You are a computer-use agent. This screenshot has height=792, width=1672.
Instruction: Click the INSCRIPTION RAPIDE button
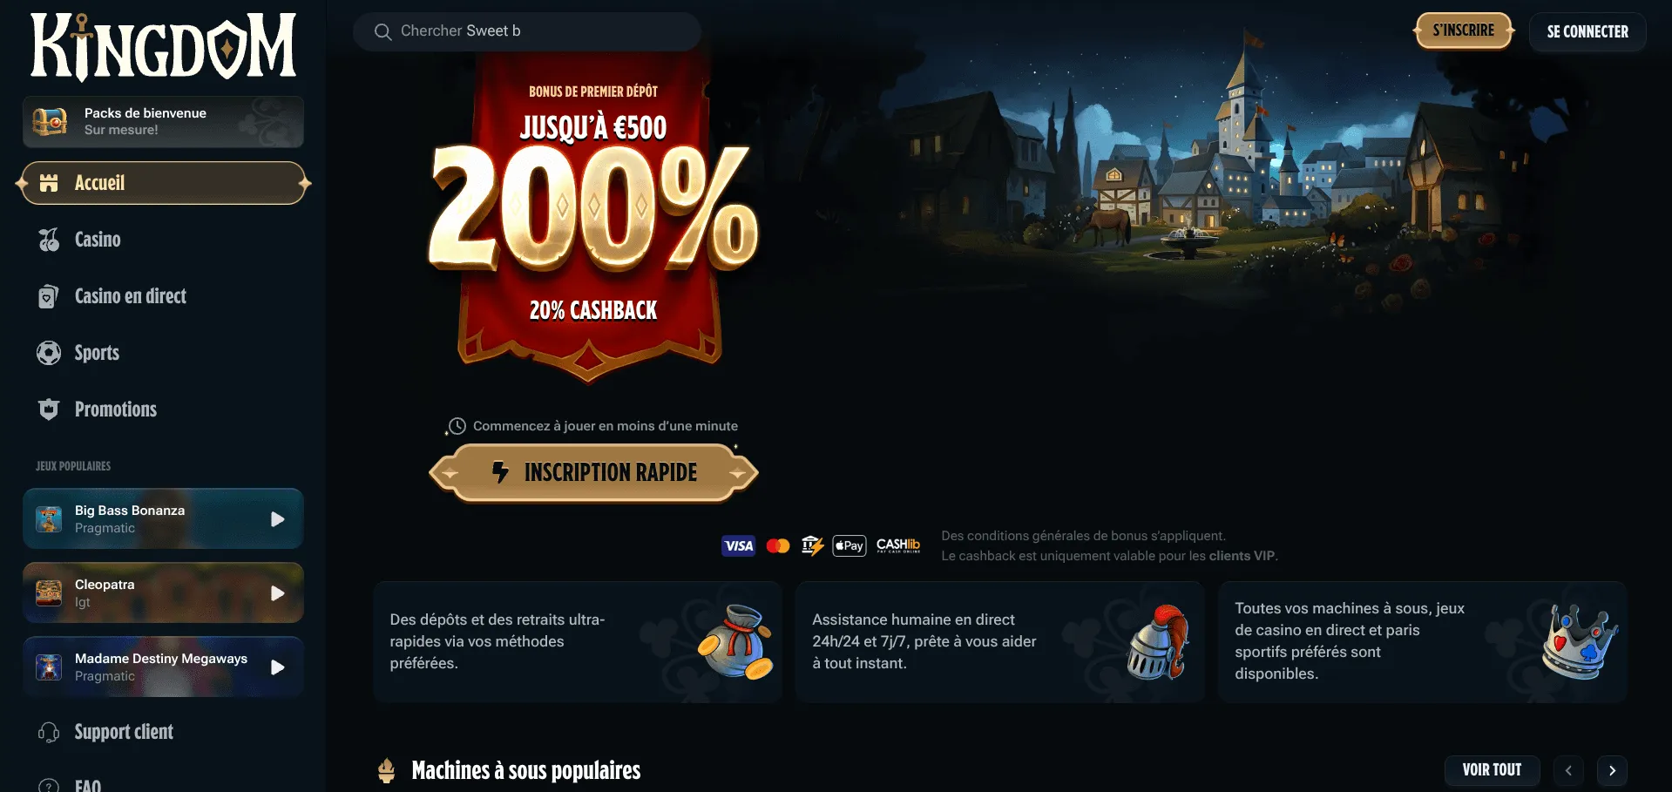click(594, 472)
